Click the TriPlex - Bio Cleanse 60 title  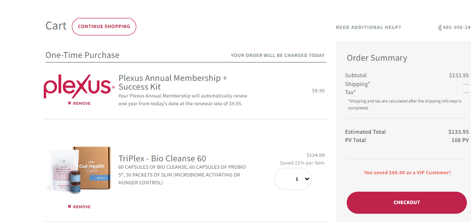[x=162, y=158]
